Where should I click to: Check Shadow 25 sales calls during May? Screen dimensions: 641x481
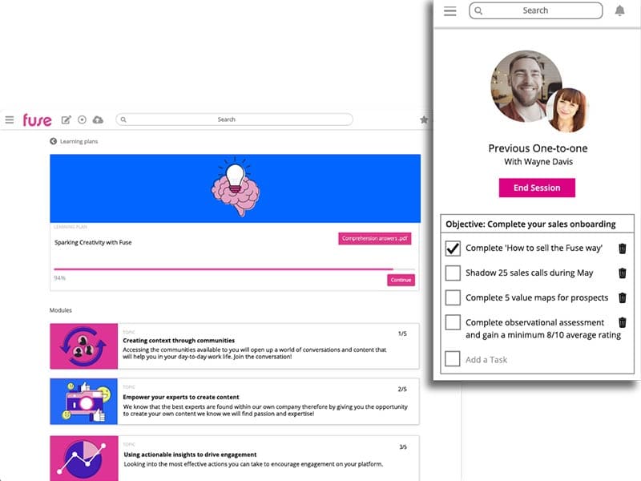tap(453, 273)
